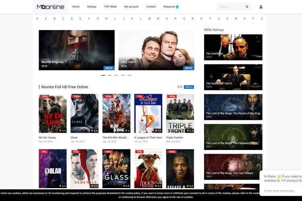Click the star rating on Close poster

94,131
